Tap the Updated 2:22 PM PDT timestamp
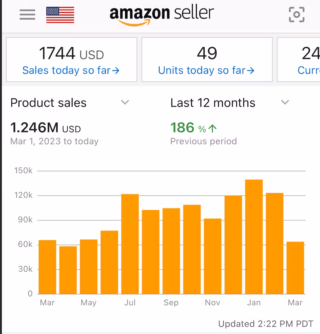 point(266,324)
